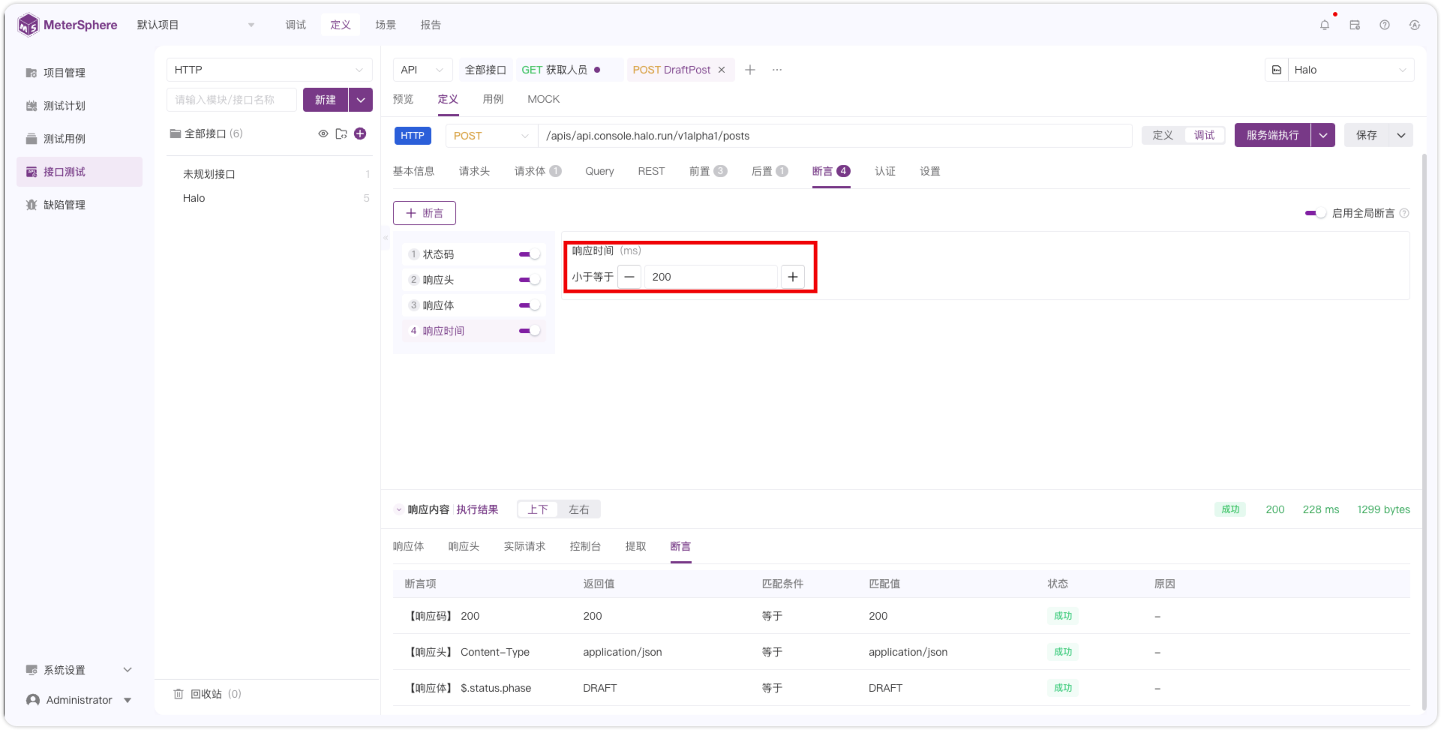Open the recycle bin

coord(207,694)
